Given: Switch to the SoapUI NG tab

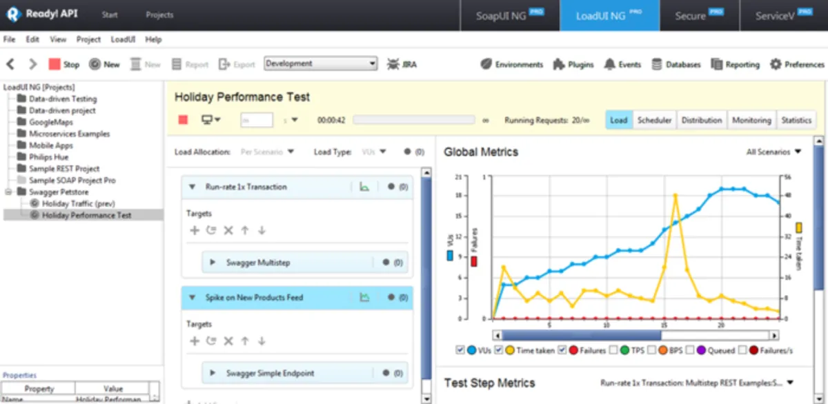Looking at the screenshot, I should coord(510,15).
